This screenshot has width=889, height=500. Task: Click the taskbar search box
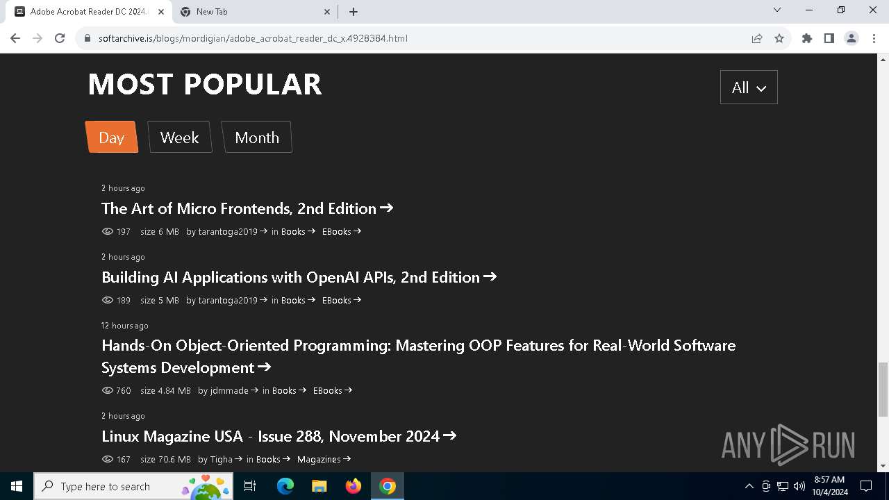click(x=133, y=486)
